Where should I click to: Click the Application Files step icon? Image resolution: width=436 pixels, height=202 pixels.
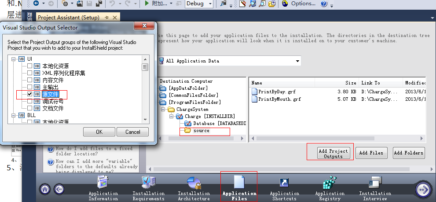pos(239,183)
